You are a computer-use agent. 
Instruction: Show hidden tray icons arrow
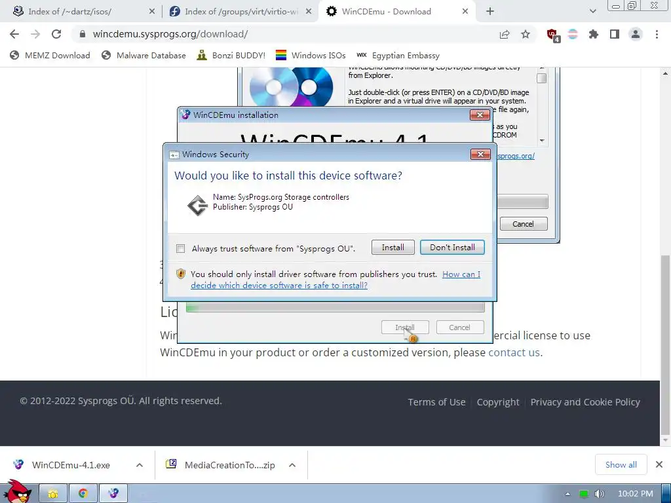tap(567, 494)
